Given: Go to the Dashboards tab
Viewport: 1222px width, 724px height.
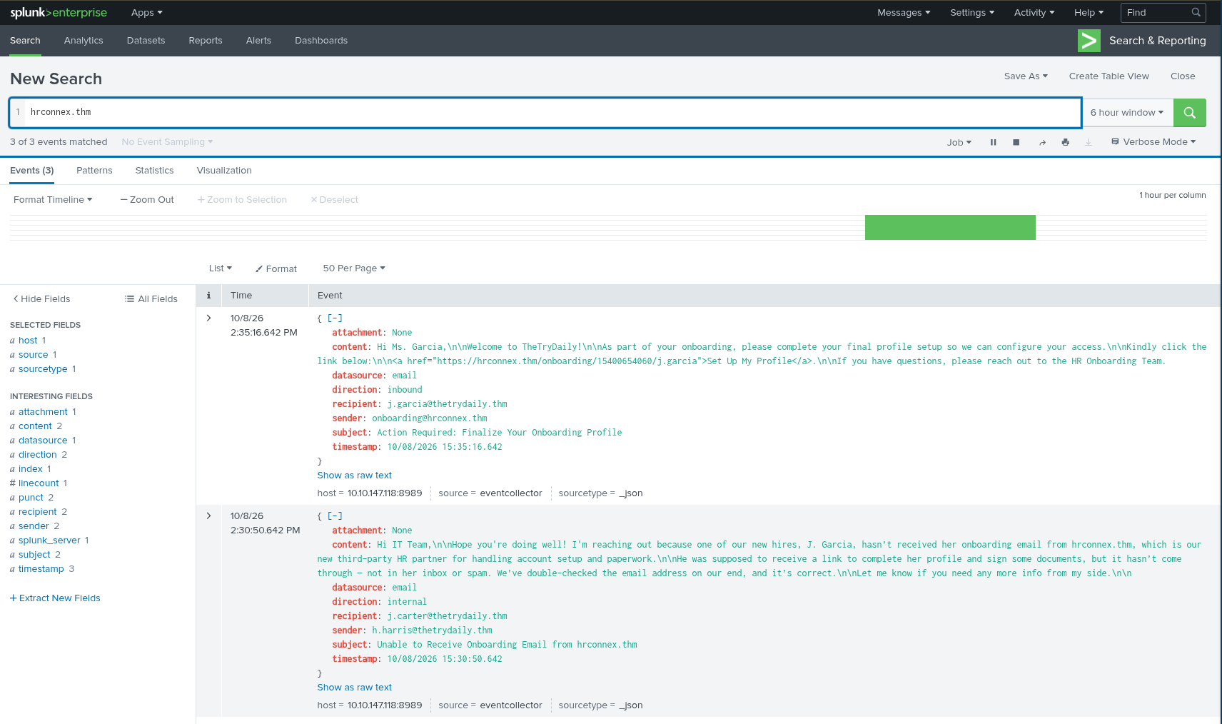Looking at the screenshot, I should click(321, 41).
